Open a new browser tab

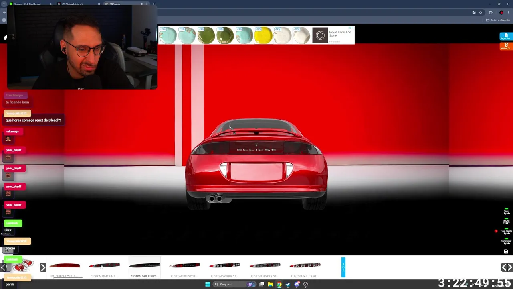154,4
